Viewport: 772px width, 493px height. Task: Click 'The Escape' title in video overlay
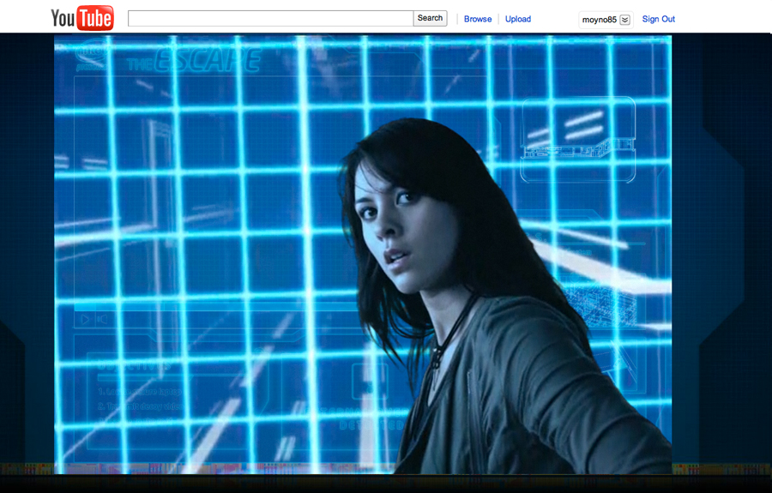pos(194,61)
